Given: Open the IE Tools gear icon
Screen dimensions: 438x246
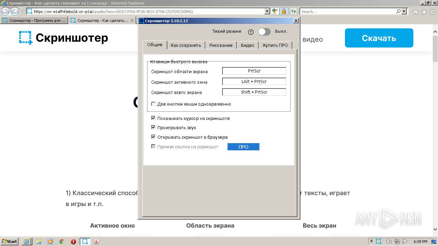Looking at the screenshot, I should coord(433,12).
